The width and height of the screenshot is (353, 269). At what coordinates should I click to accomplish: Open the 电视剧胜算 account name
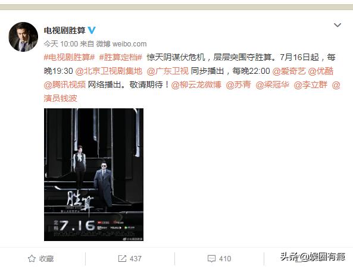click(x=65, y=30)
